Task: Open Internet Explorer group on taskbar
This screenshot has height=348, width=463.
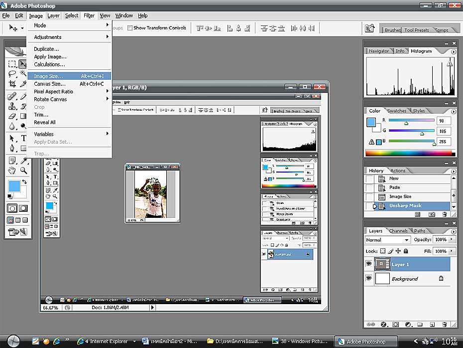Action: coord(106,341)
